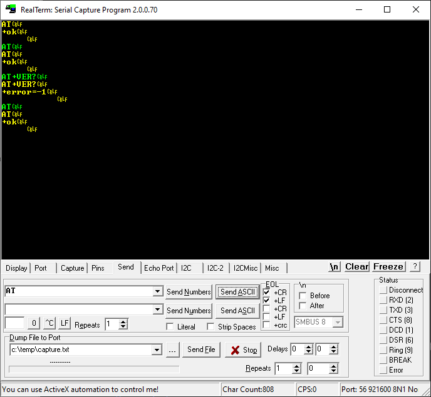
Task: Increase the second Delays spinner
Action: 333,347
